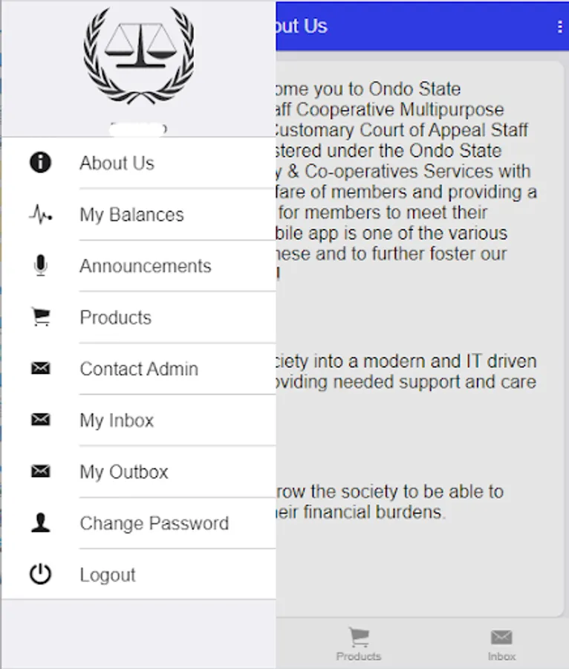Click the About Us info icon
The height and width of the screenshot is (669, 569).
pyautogui.click(x=40, y=163)
